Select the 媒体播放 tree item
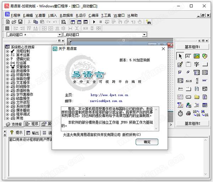The width and height of the screenshot is (213, 182). pyautogui.click(x=23, y=110)
